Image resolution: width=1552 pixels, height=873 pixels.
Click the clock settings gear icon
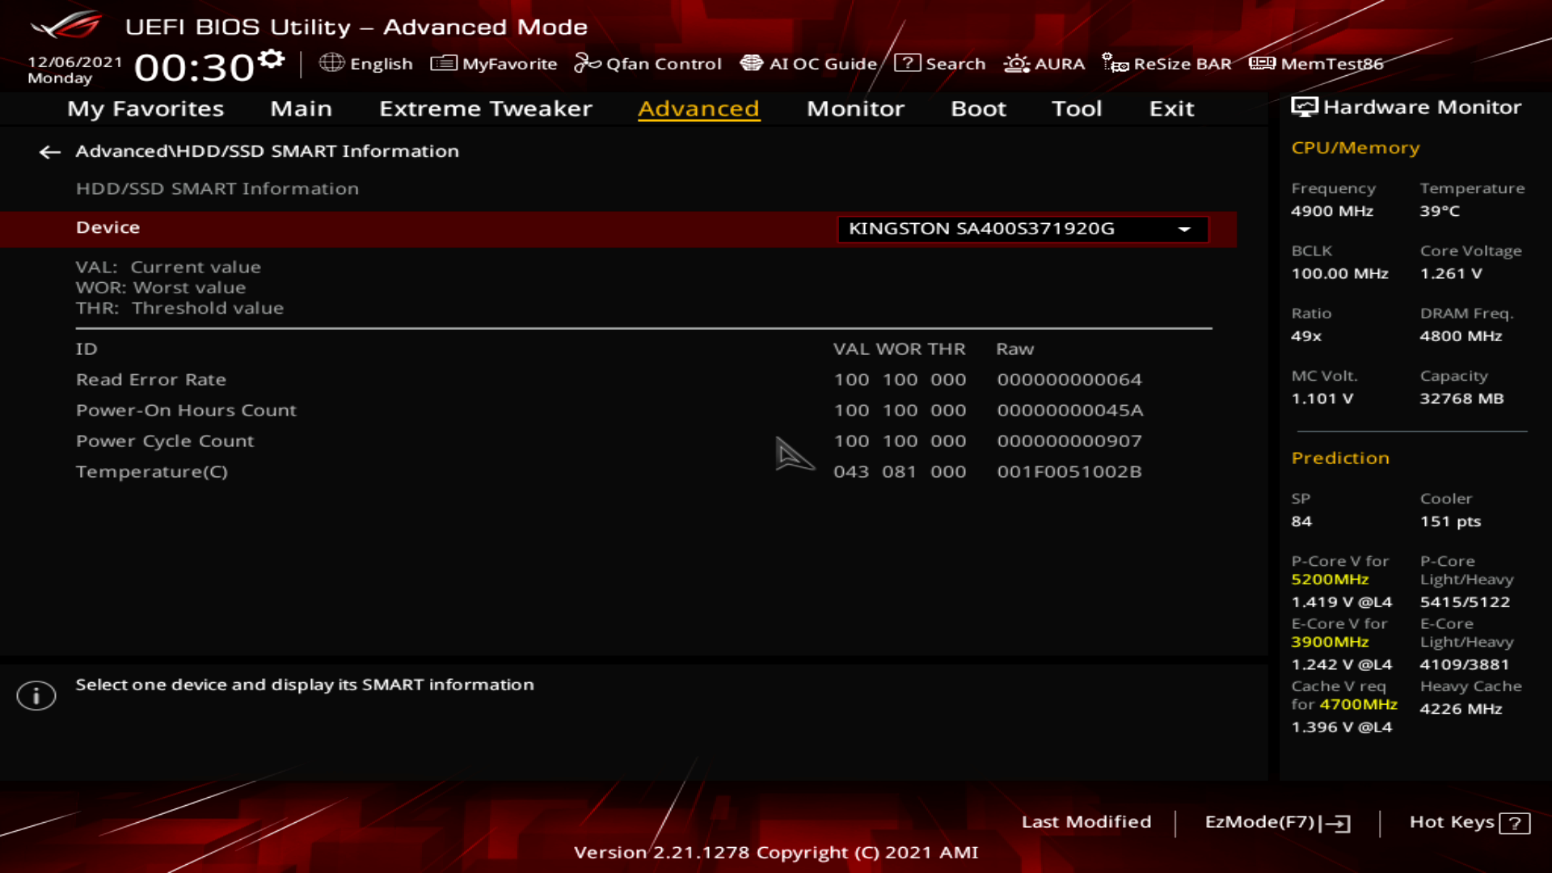click(272, 59)
